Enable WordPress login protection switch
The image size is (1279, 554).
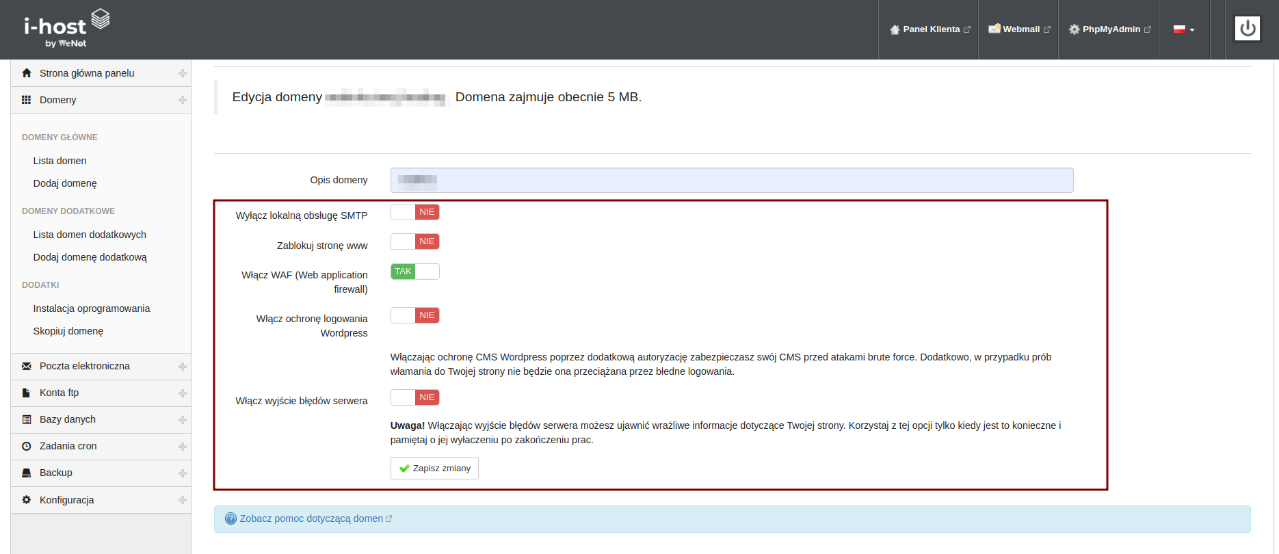pyautogui.click(x=414, y=315)
